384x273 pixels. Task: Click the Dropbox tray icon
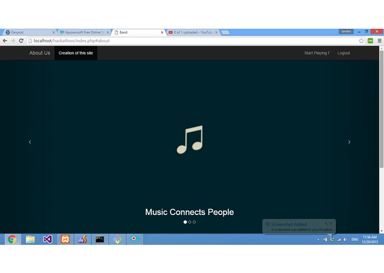pos(332,239)
